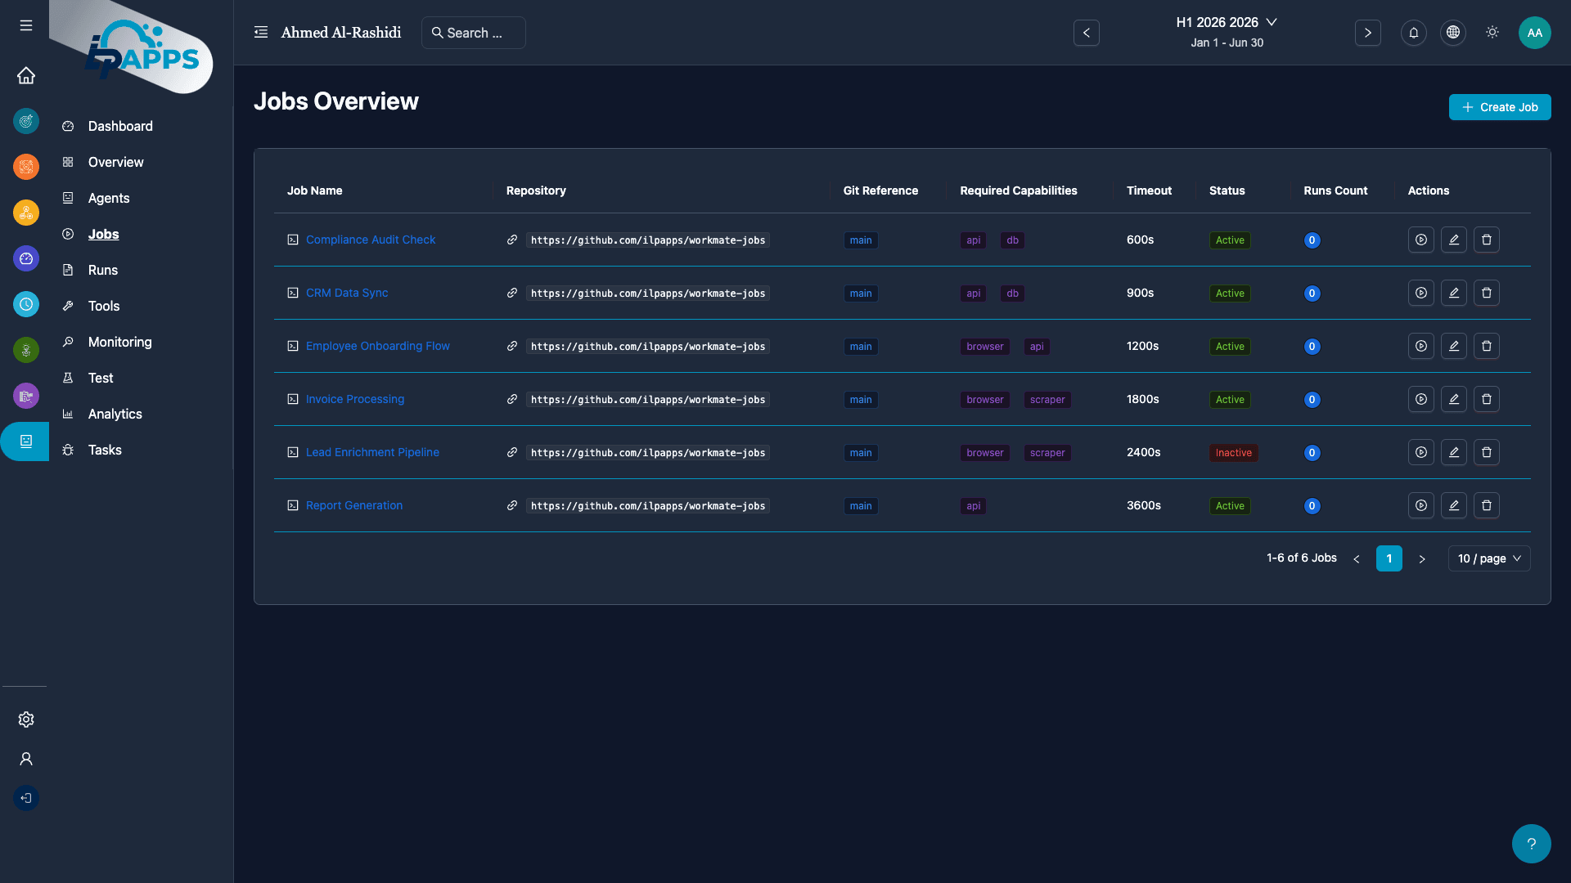Open the clock icon in the left rail
The width and height of the screenshot is (1571, 883).
click(26, 304)
